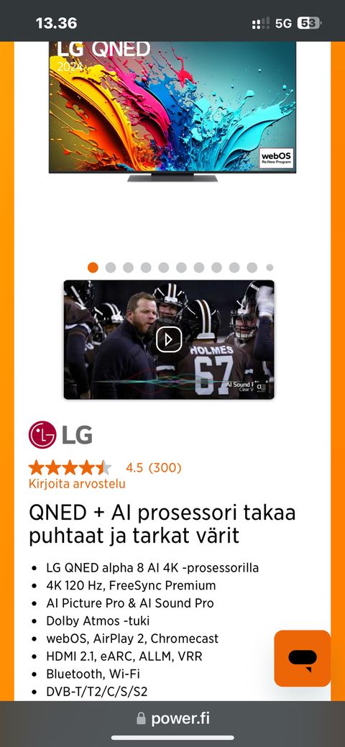
Task: Tap the 5G network indicator
Action: (x=283, y=23)
